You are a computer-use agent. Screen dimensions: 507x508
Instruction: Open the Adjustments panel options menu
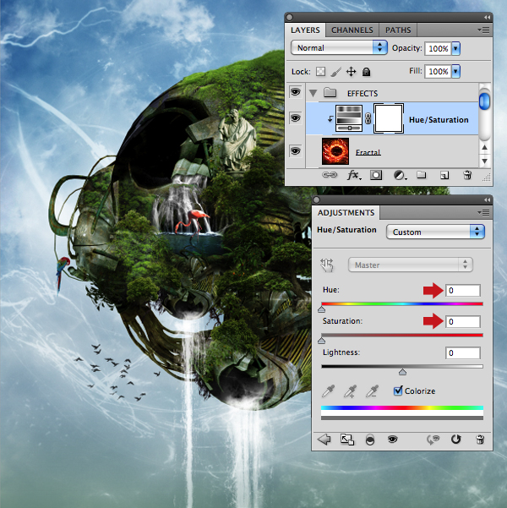pos(483,212)
